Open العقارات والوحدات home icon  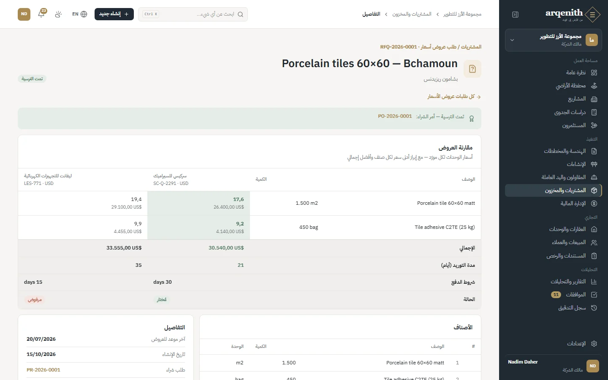594,229
